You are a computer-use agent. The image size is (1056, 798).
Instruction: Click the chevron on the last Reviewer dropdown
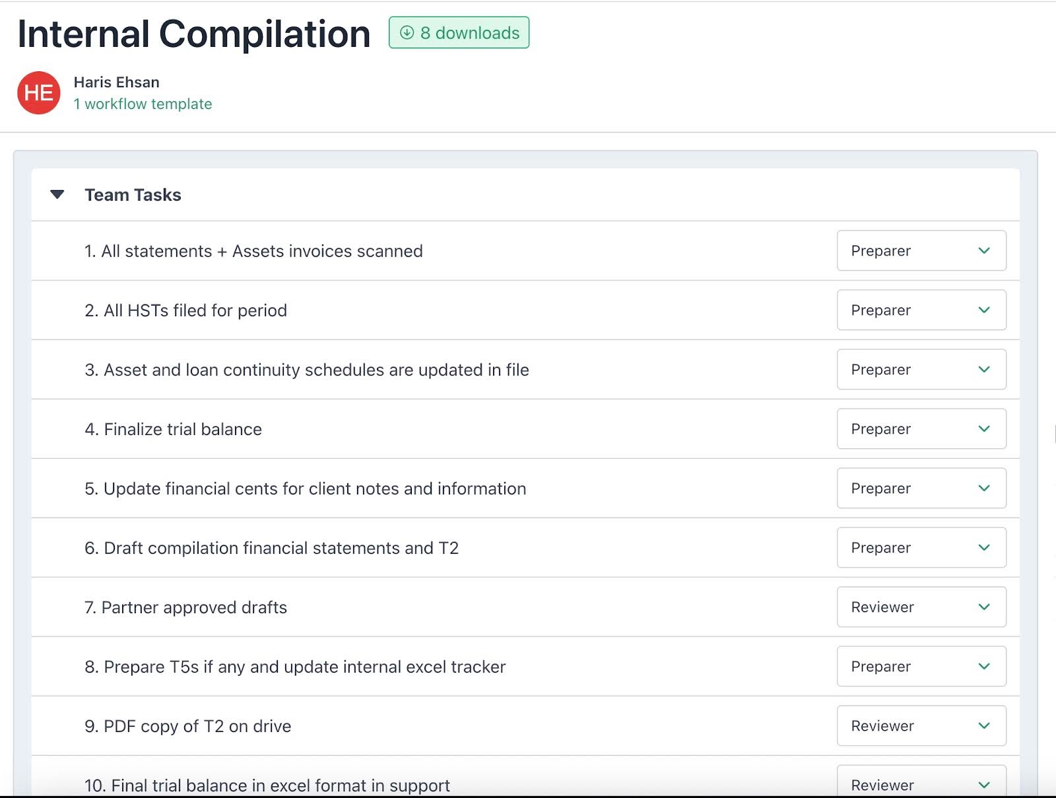(x=983, y=785)
